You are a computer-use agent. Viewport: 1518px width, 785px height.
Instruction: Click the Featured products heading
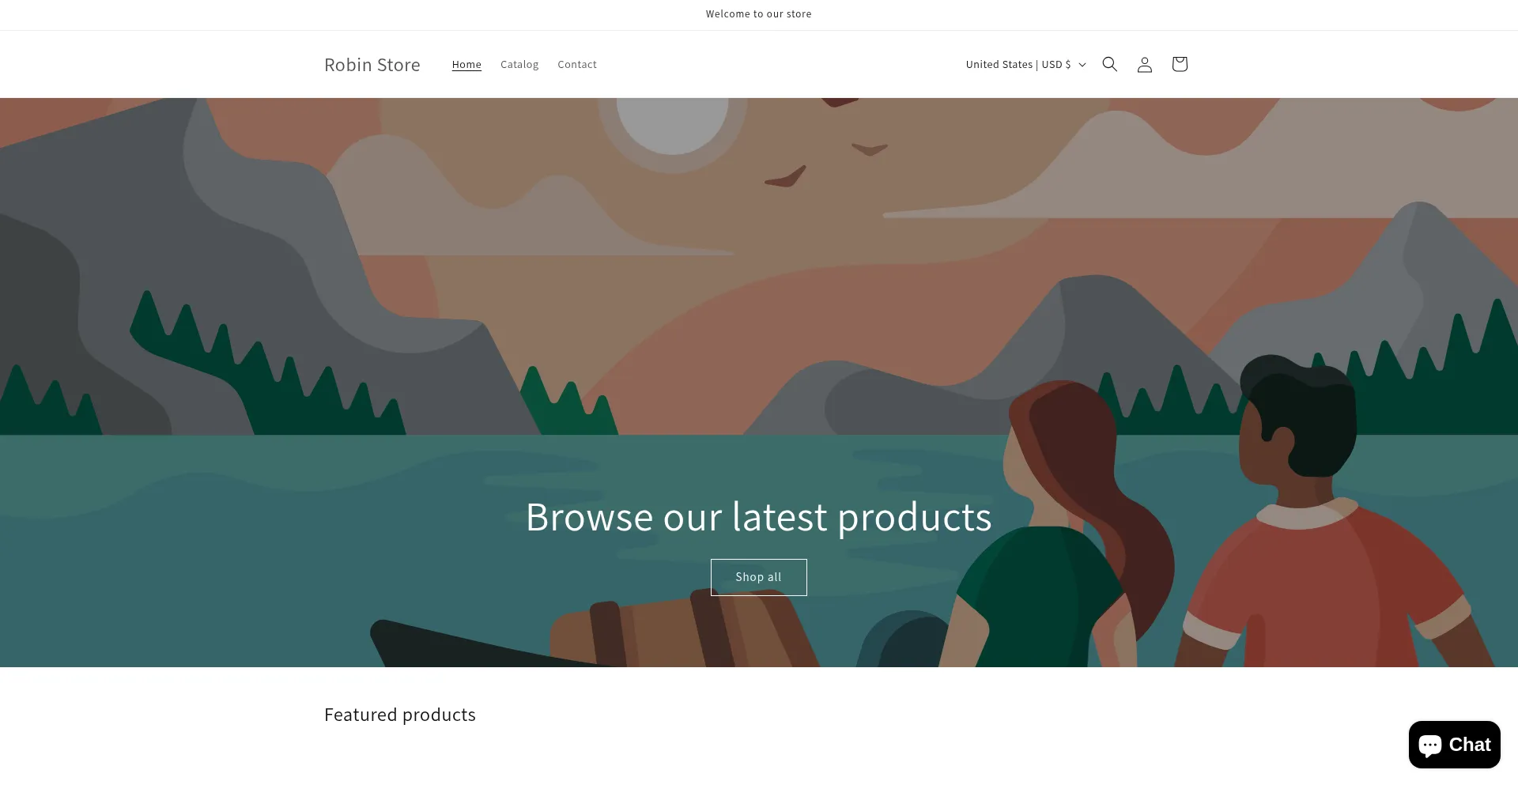pyautogui.click(x=400, y=715)
